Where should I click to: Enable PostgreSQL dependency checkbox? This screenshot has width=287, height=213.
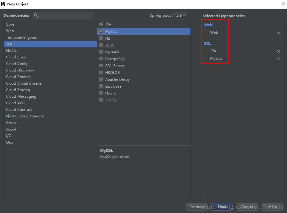click(101, 59)
